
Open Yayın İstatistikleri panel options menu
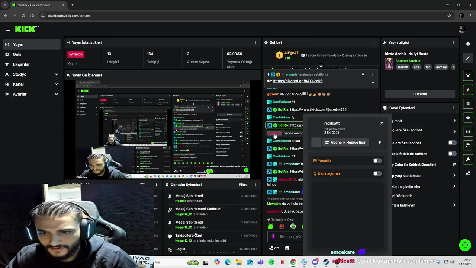point(255,42)
